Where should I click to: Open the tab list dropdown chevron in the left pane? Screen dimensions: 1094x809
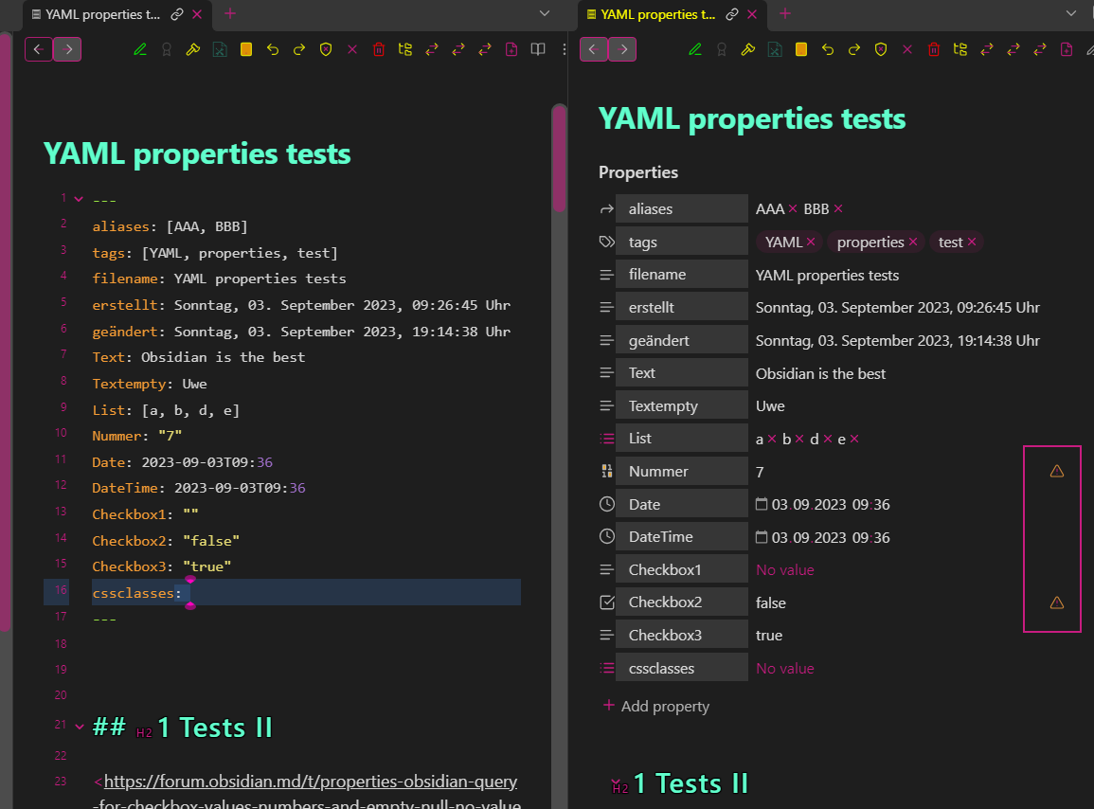544,13
